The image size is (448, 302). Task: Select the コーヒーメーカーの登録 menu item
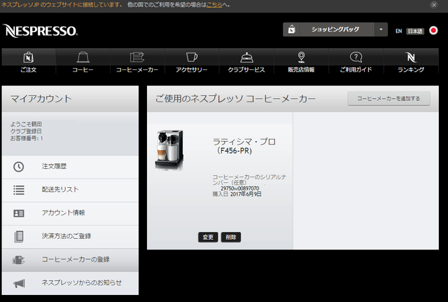[70, 260]
